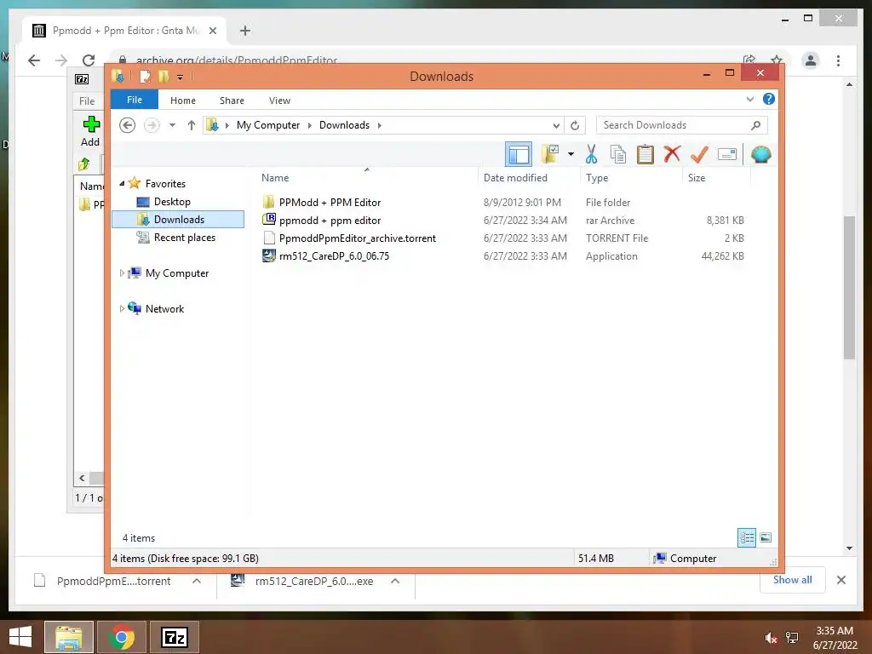The width and height of the screenshot is (872, 654).
Task: Expand the ribbon with the chevron
Action: coord(749,100)
